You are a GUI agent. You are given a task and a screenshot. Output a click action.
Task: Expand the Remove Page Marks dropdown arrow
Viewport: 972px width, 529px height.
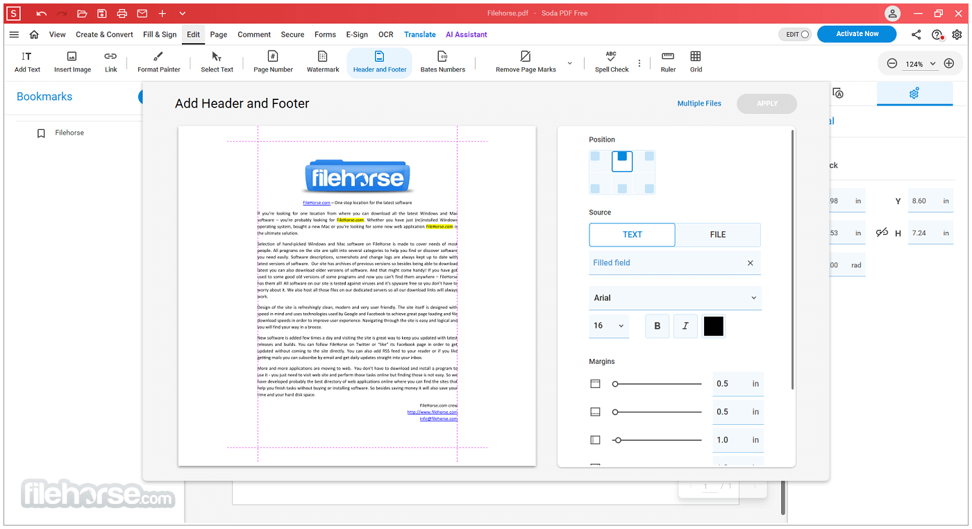(x=570, y=63)
